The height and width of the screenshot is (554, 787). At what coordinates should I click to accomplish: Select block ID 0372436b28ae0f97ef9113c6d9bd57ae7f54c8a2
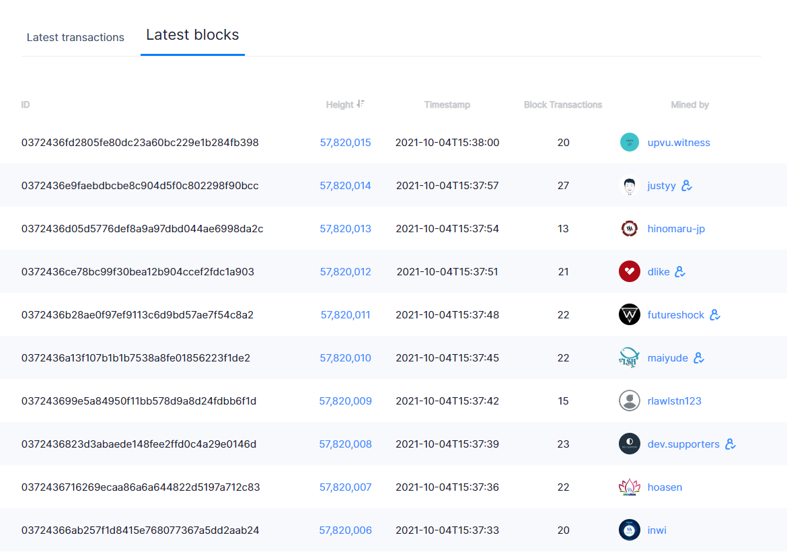[x=137, y=315]
